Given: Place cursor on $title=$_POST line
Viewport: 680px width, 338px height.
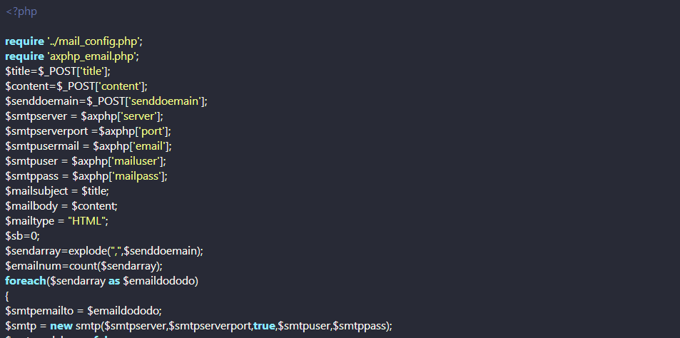Looking at the screenshot, I should point(58,71).
